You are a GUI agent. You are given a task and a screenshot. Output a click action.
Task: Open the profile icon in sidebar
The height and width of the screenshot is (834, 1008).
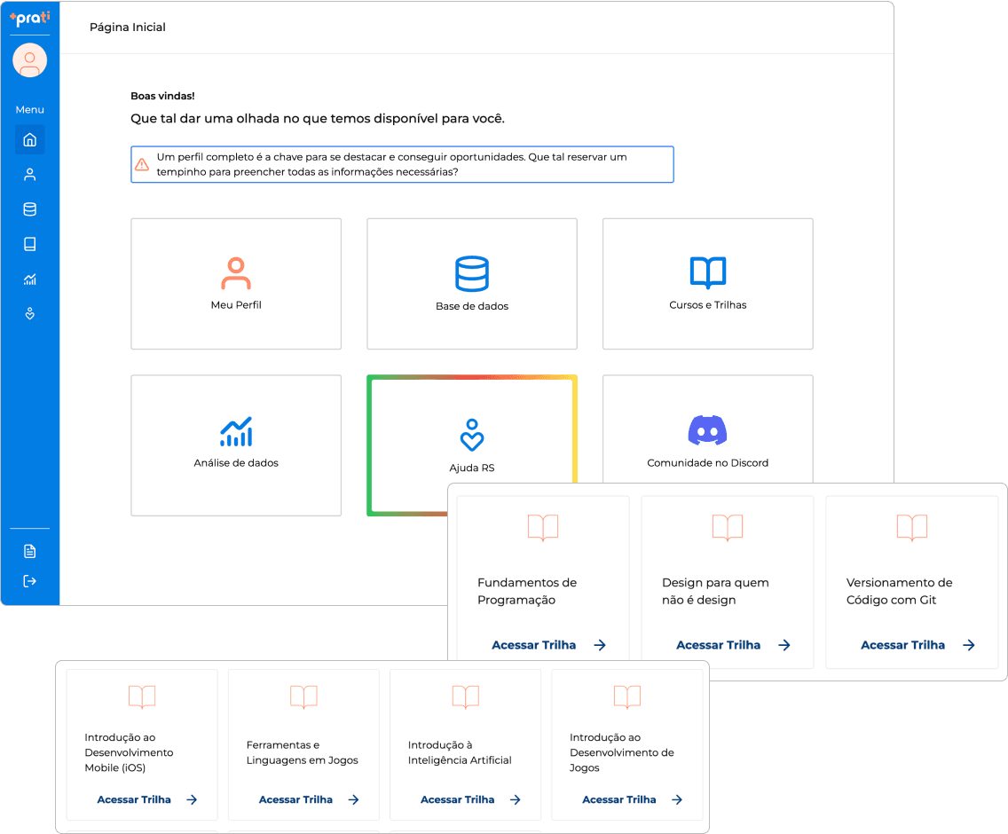[x=29, y=175]
